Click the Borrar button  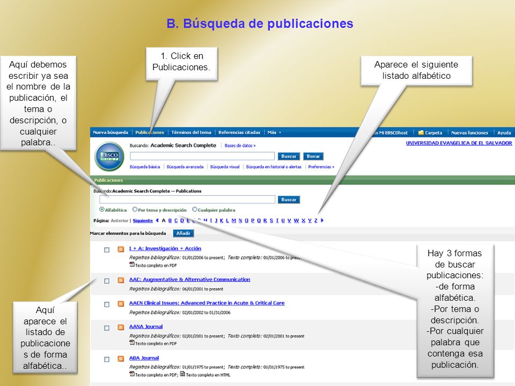[313, 156]
